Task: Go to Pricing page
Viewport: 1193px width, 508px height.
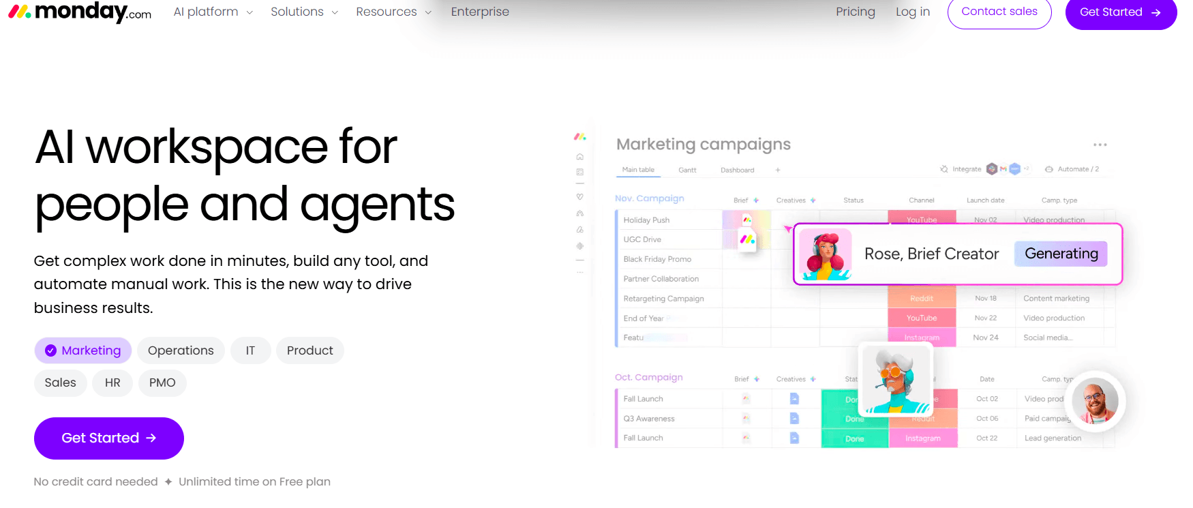Action: point(856,12)
